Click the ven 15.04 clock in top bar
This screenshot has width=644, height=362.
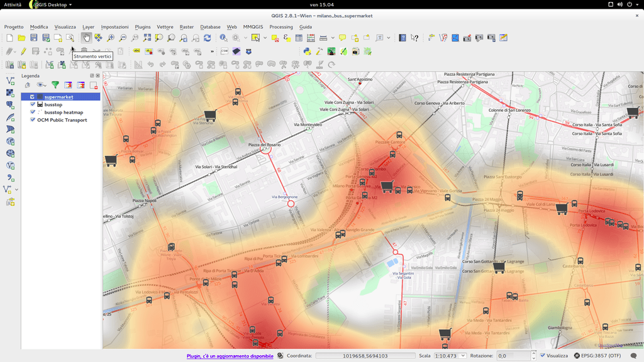click(321, 4)
